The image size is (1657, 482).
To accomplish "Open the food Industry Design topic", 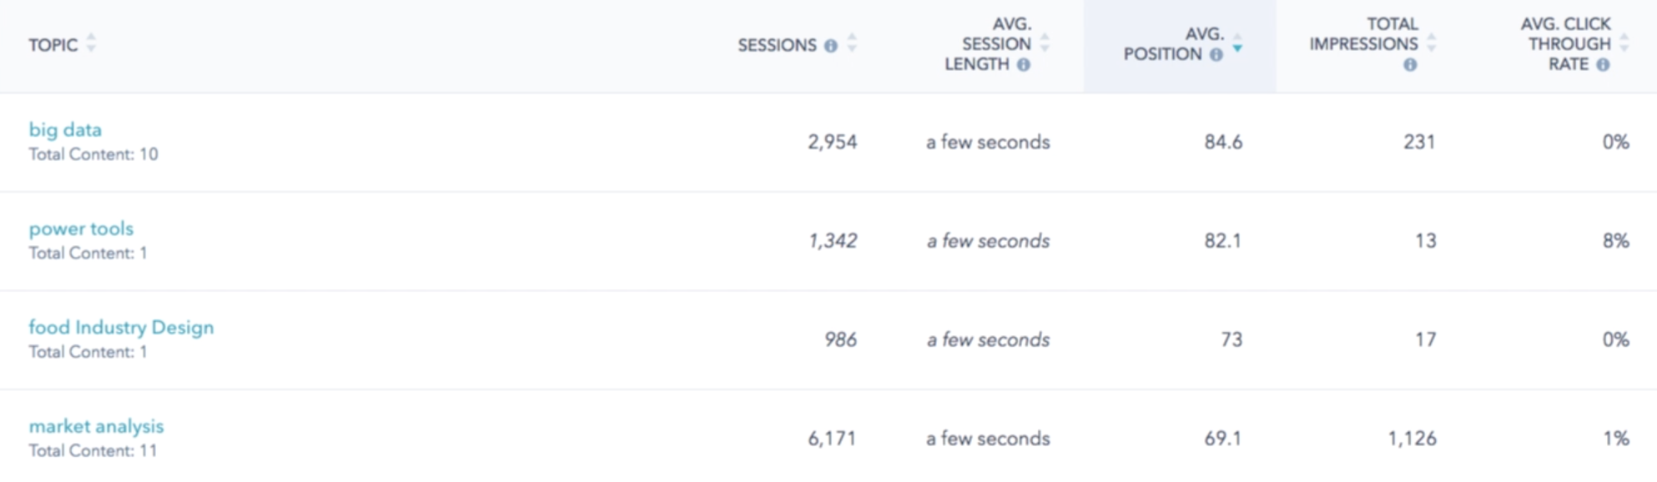I will tap(121, 328).
